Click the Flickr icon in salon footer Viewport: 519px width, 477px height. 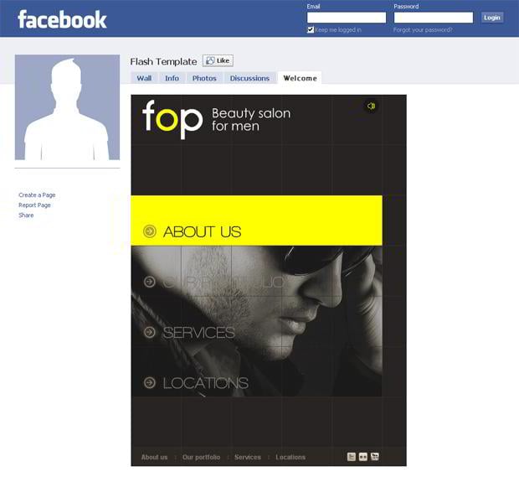(x=362, y=456)
